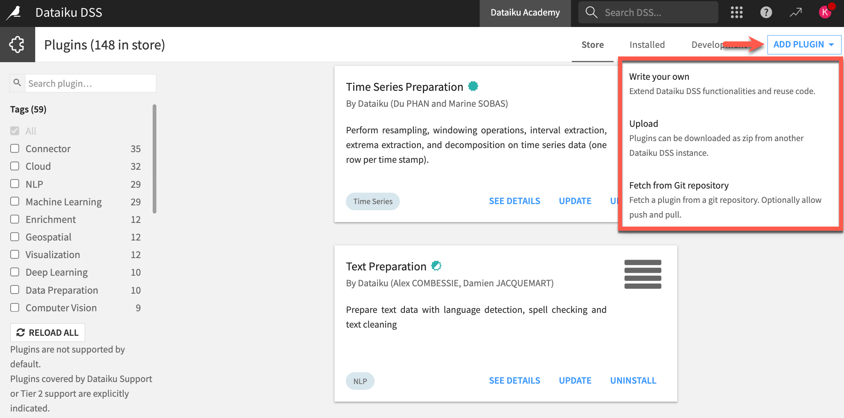Open SEE DETAILS for Time Series Preparation
This screenshot has width=844, height=418.
[x=514, y=200]
